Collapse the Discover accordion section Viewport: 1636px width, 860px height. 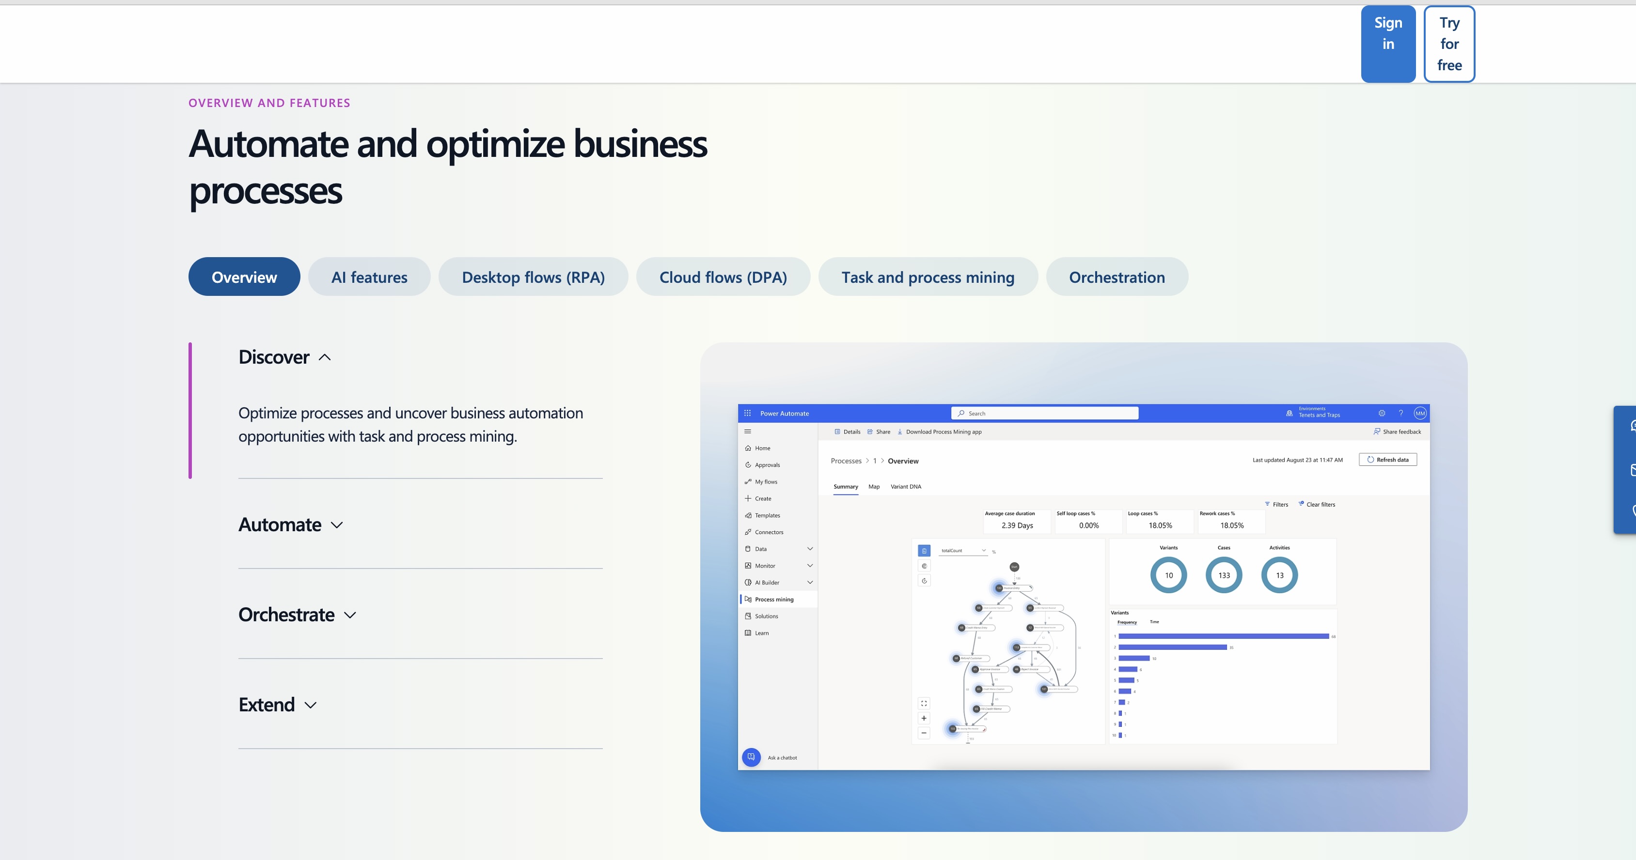285,357
